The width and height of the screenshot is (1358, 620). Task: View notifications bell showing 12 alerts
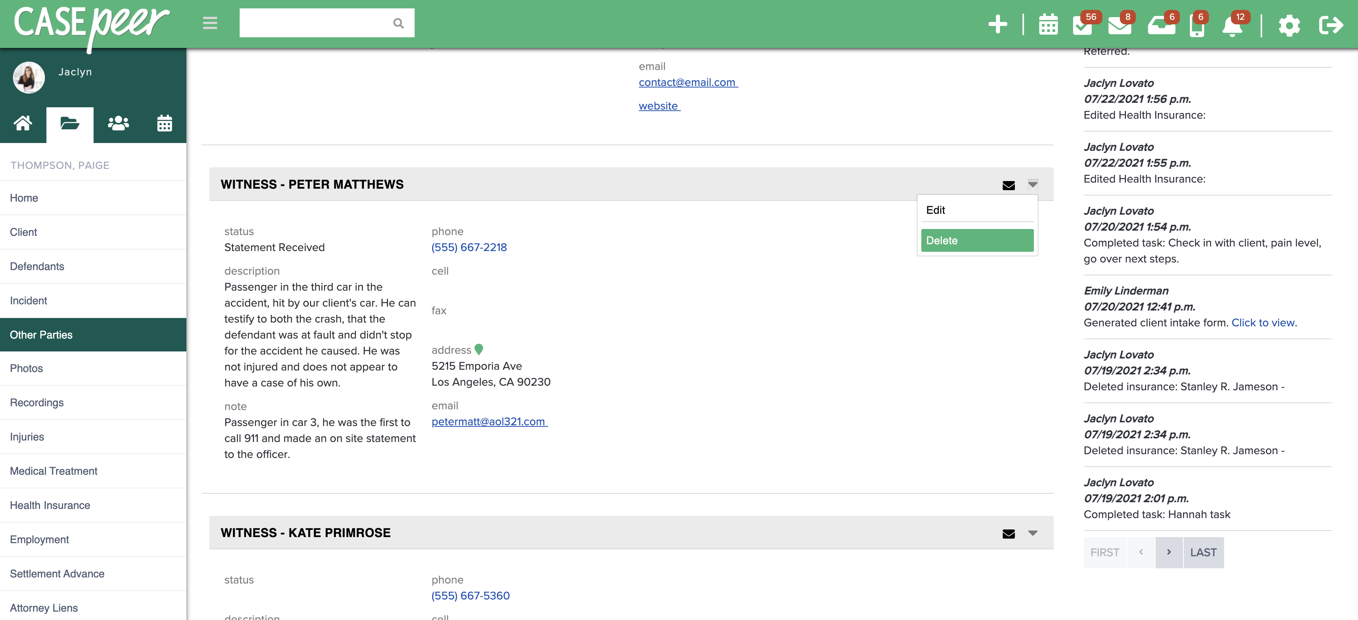click(x=1234, y=26)
